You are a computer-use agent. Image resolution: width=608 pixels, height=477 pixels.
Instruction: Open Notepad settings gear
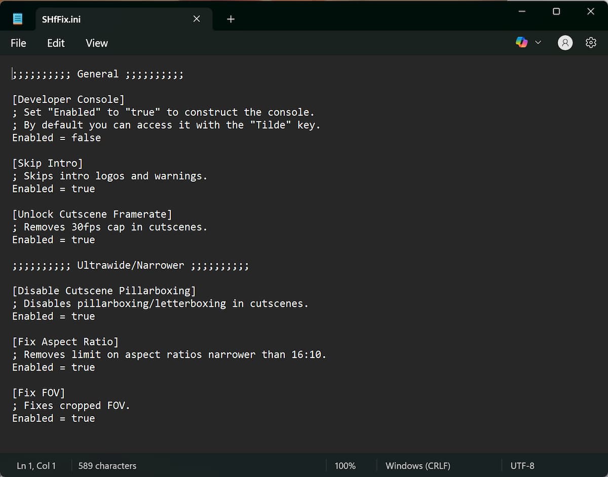(591, 43)
